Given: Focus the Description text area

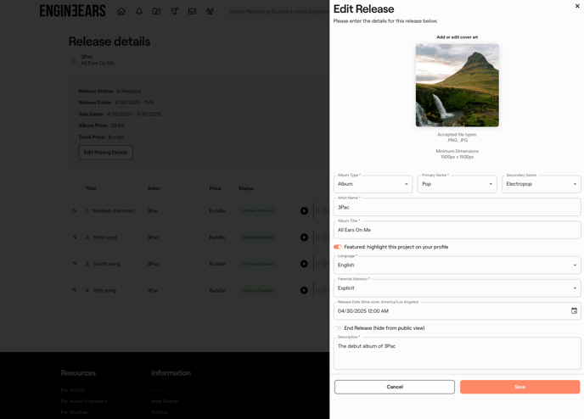Looking at the screenshot, I should point(457,354).
